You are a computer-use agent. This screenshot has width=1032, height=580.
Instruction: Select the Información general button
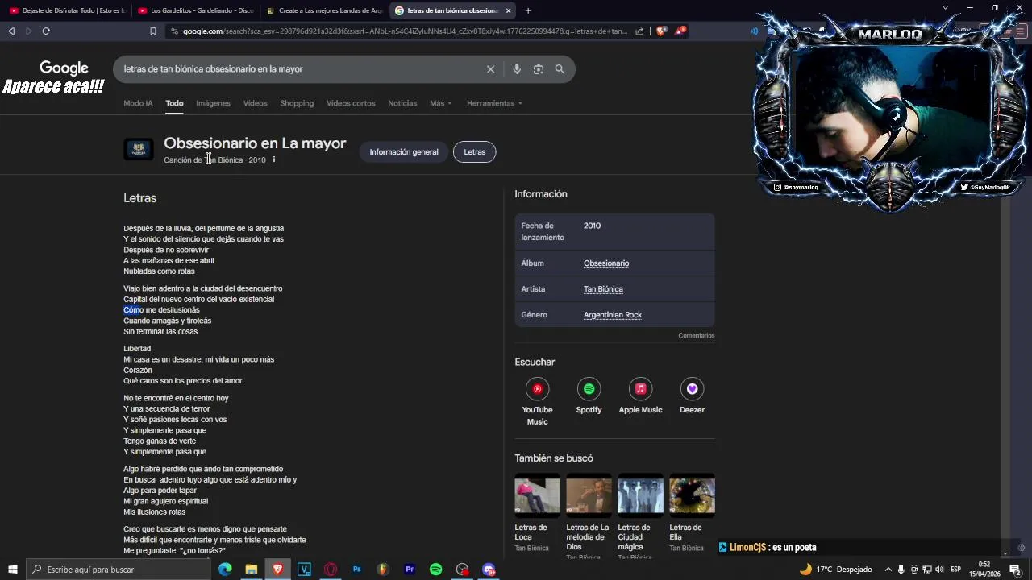coord(404,152)
